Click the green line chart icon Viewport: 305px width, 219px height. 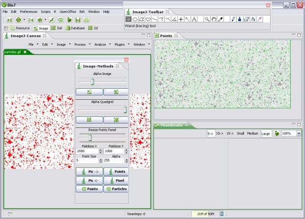(51, 20)
